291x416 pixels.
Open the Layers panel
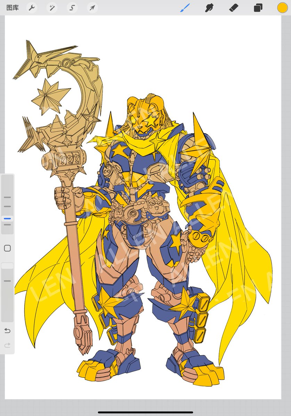(258, 8)
